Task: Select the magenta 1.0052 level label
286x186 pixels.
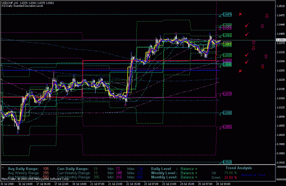Action: (227, 127)
